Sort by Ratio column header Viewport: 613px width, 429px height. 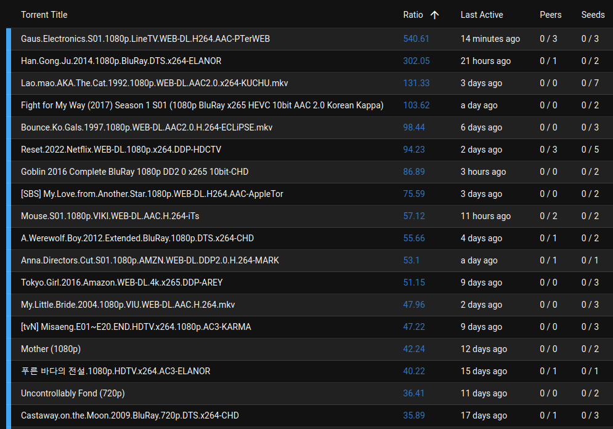(413, 15)
